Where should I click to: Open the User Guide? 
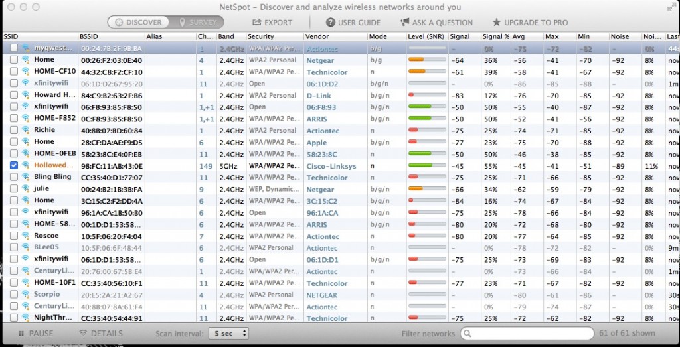click(x=353, y=23)
